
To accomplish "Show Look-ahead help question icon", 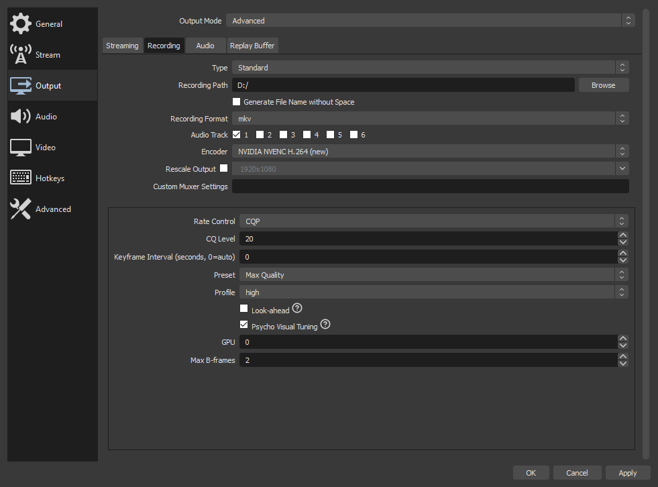I will [297, 308].
